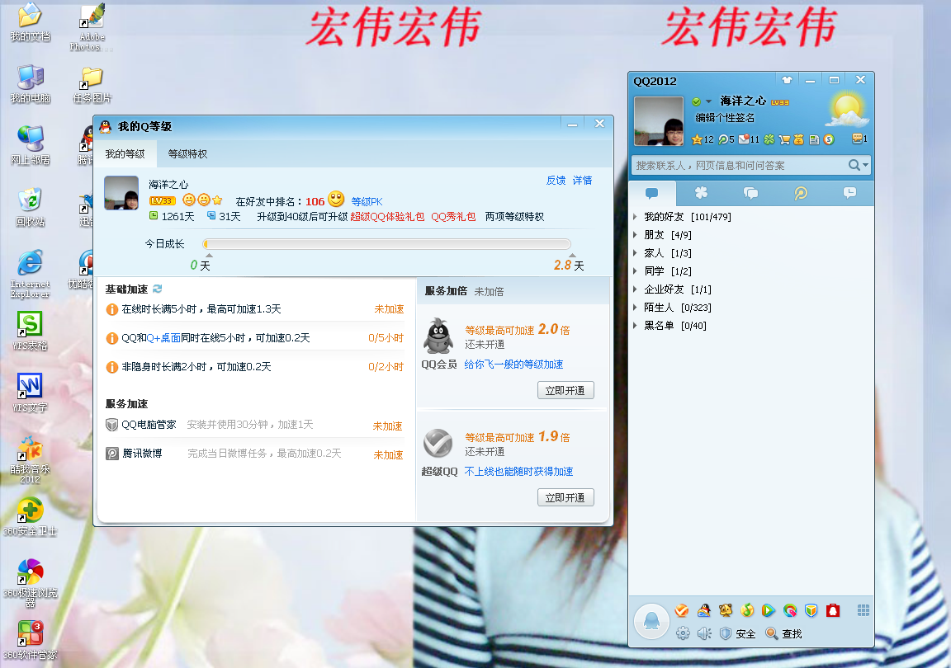Click 立即开通 button for 超级QQ

tap(565, 497)
